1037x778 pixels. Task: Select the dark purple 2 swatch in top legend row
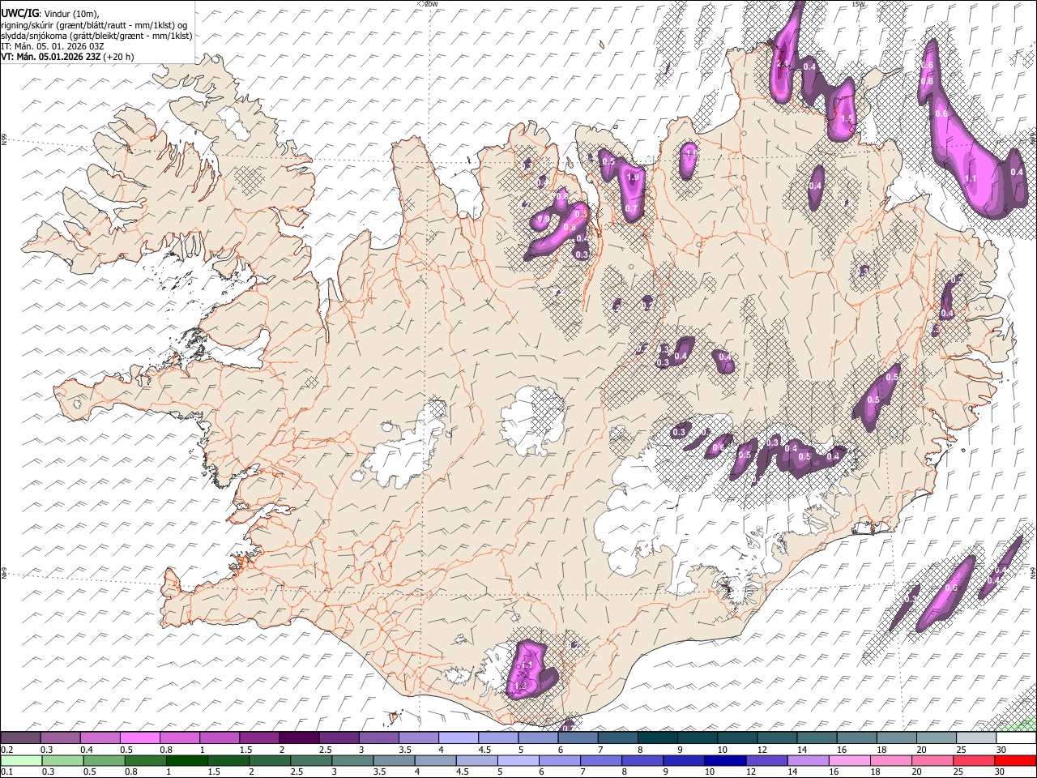299,738
